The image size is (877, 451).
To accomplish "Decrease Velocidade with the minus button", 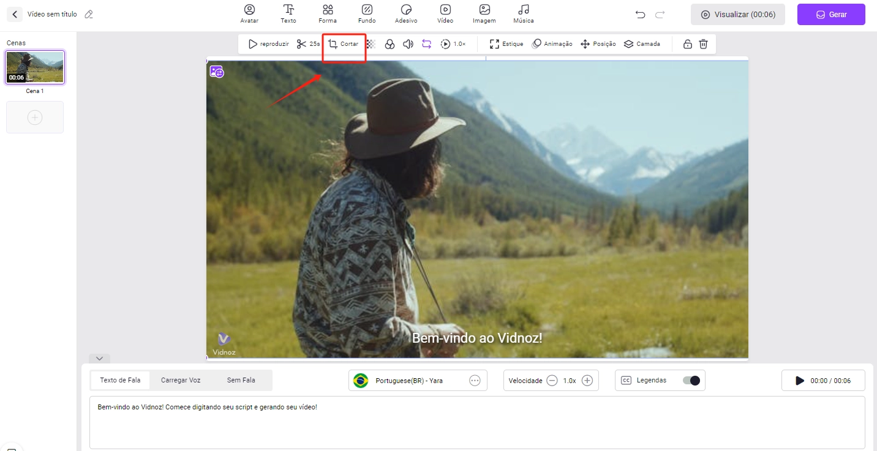I will click(x=552, y=381).
